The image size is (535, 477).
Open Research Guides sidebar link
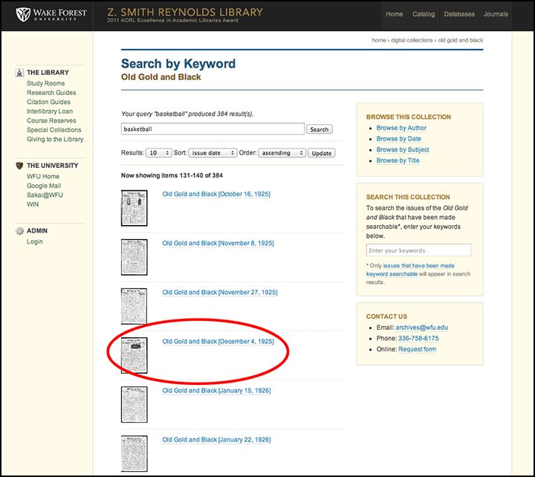(51, 93)
